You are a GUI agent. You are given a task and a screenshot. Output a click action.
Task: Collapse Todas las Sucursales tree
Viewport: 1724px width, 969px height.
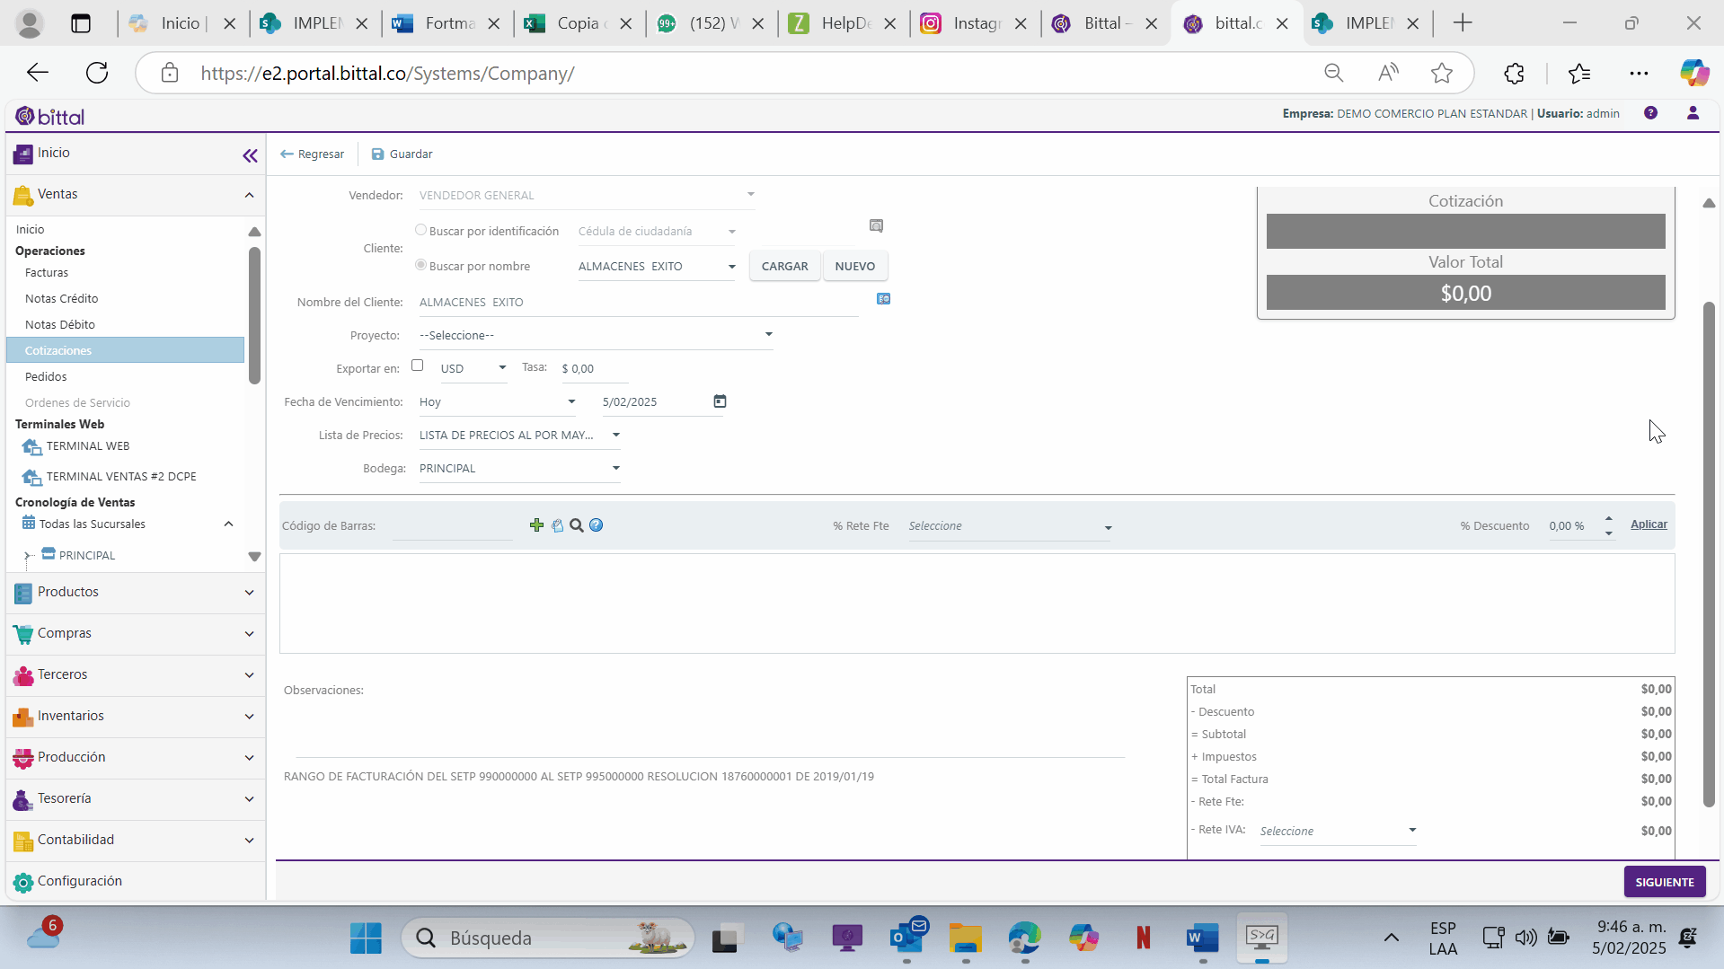pos(228,524)
